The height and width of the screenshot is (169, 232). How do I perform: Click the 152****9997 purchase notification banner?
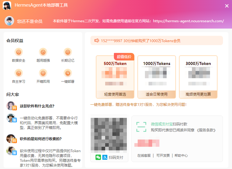[157, 41]
